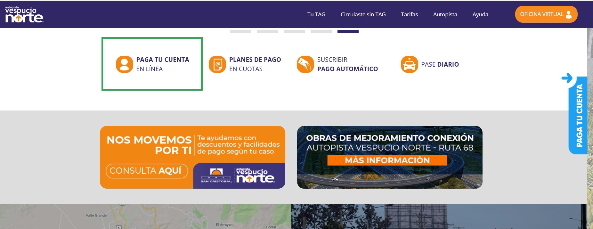This screenshot has height=229, width=593.
Task: Open the Obras de Mejoramiento Conexión banner
Action: 390,157
